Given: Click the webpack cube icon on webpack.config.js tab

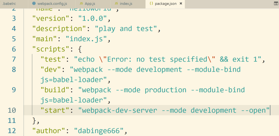Looking at the screenshot, I should (34, 3).
